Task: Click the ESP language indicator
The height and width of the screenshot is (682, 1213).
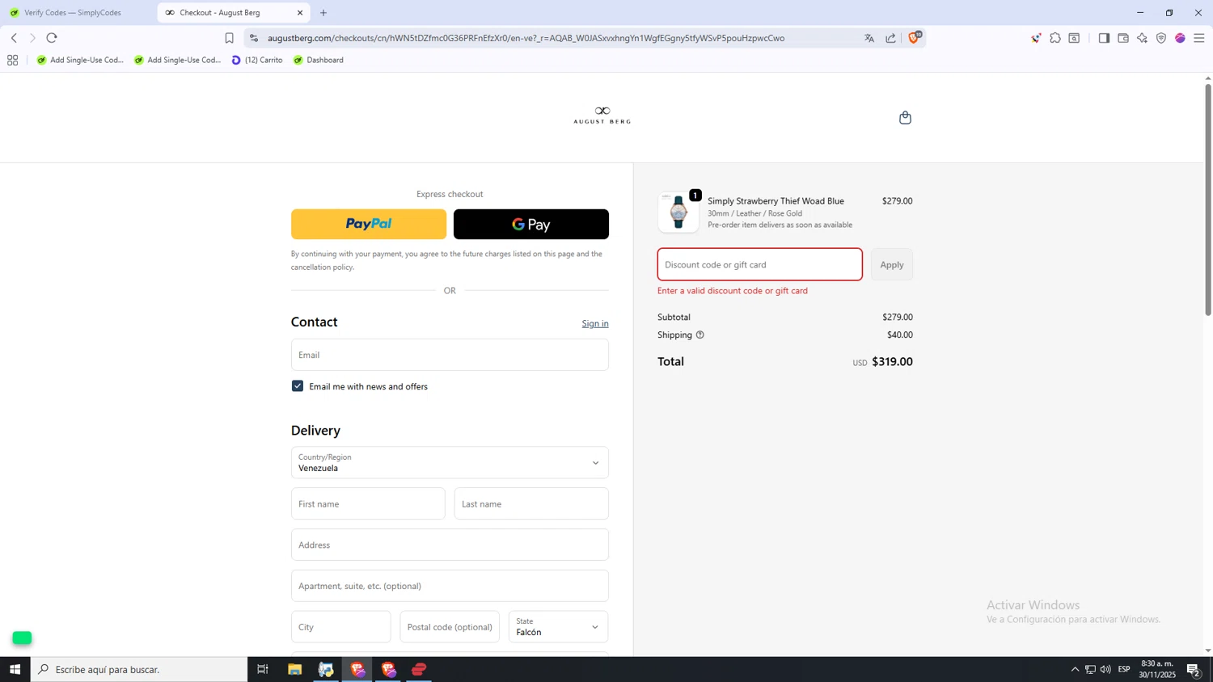Action: [1124, 669]
